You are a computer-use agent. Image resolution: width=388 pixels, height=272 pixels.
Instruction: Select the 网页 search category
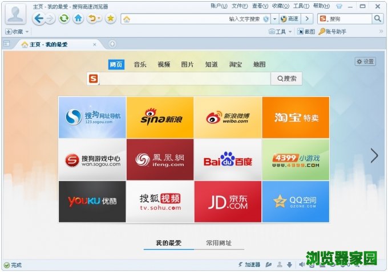tap(116, 65)
